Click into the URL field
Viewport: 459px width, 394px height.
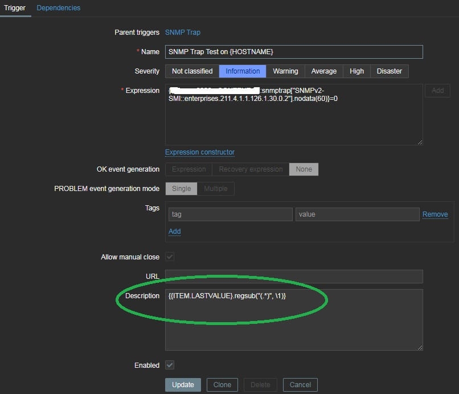click(294, 277)
